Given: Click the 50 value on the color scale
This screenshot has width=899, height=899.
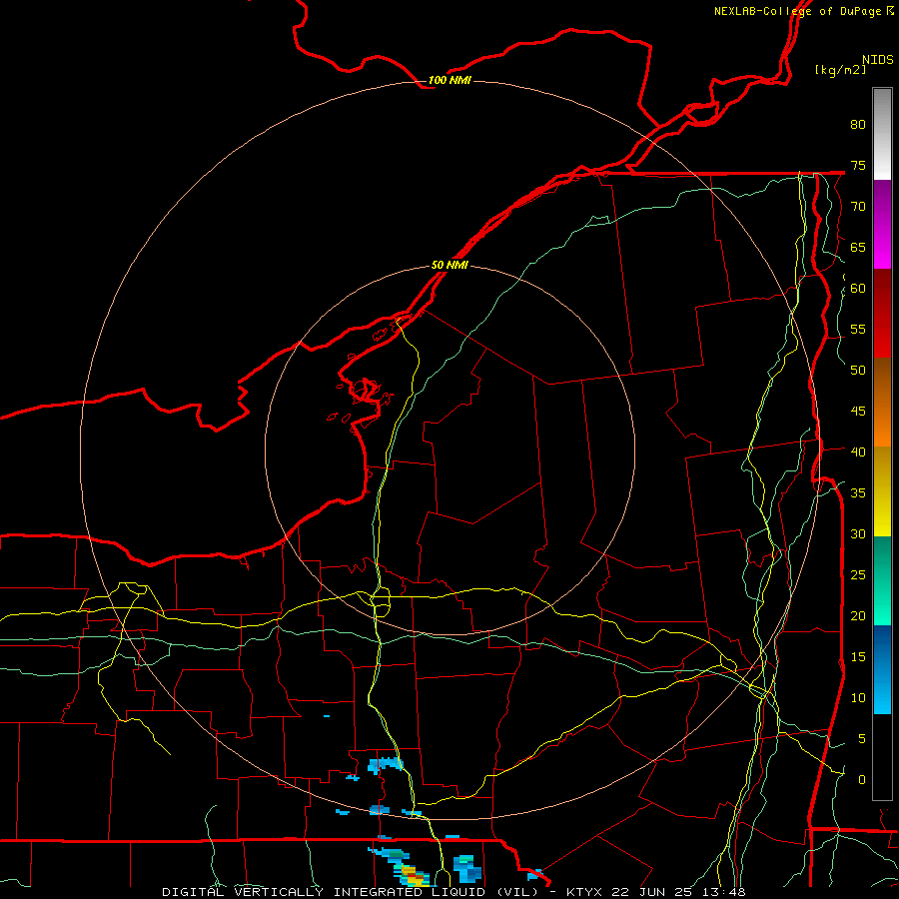Looking at the screenshot, I should coord(858,371).
